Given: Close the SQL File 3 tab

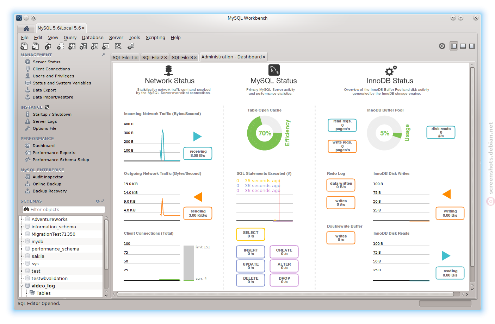Looking at the screenshot, I should [x=195, y=58].
